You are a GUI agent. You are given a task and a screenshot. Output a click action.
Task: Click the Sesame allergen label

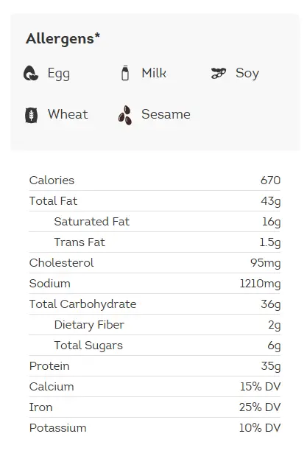point(166,114)
